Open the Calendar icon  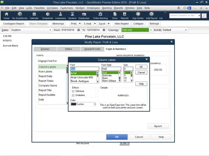click(x=34, y=16)
